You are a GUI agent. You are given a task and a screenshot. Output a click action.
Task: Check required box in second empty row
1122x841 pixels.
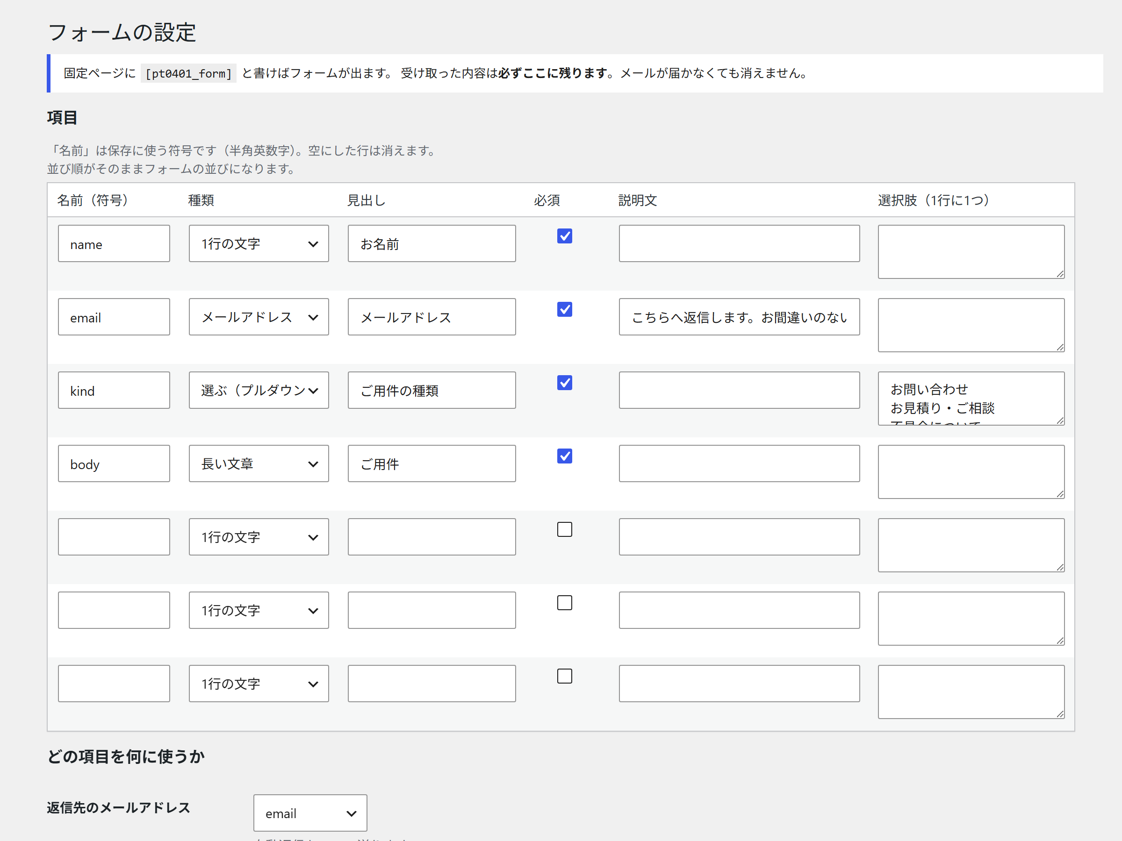tap(565, 603)
